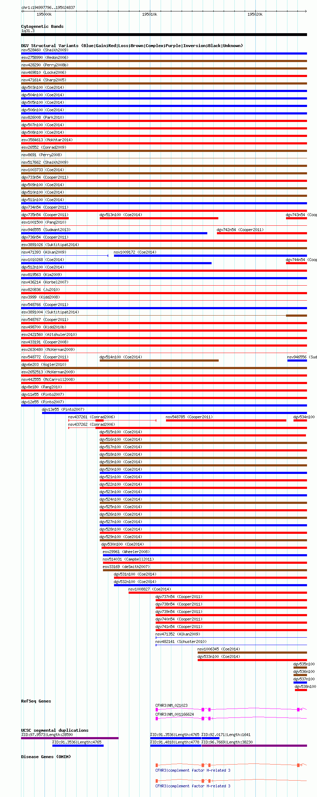The width and height of the screenshot is (317, 797).
Task: Click the nsv946555 (Sudmant2013) label
Action: click(46, 230)
